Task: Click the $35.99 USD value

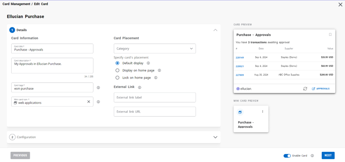Action: point(327,57)
